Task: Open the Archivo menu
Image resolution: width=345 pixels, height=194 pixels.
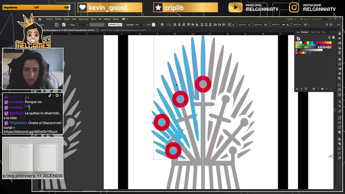Action: [x=49, y=19]
